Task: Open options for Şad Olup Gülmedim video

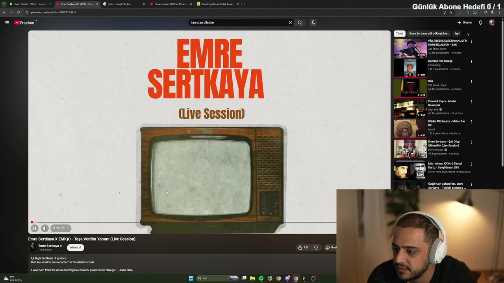Action: [471, 142]
